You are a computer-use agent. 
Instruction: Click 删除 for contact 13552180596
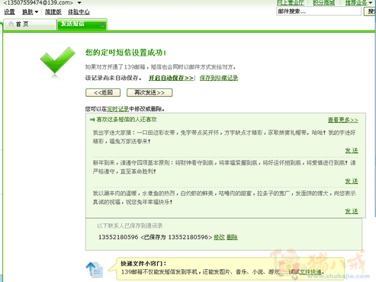[232, 237]
